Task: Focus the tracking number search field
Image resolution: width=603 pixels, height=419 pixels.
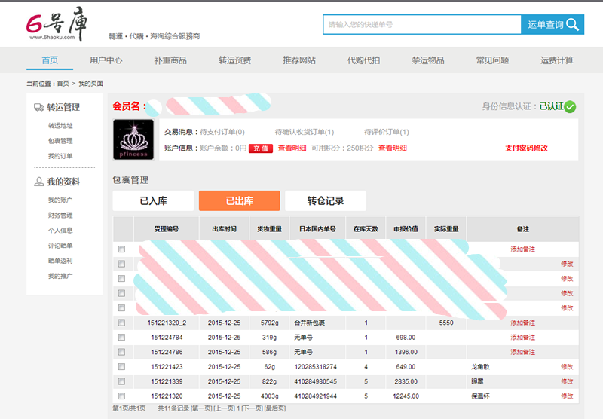Action: (x=421, y=25)
